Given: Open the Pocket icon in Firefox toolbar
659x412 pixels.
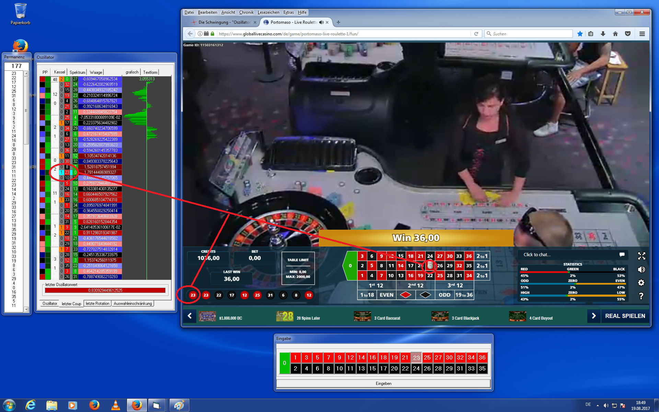Looking at the screenshot, I should (628, 34).
